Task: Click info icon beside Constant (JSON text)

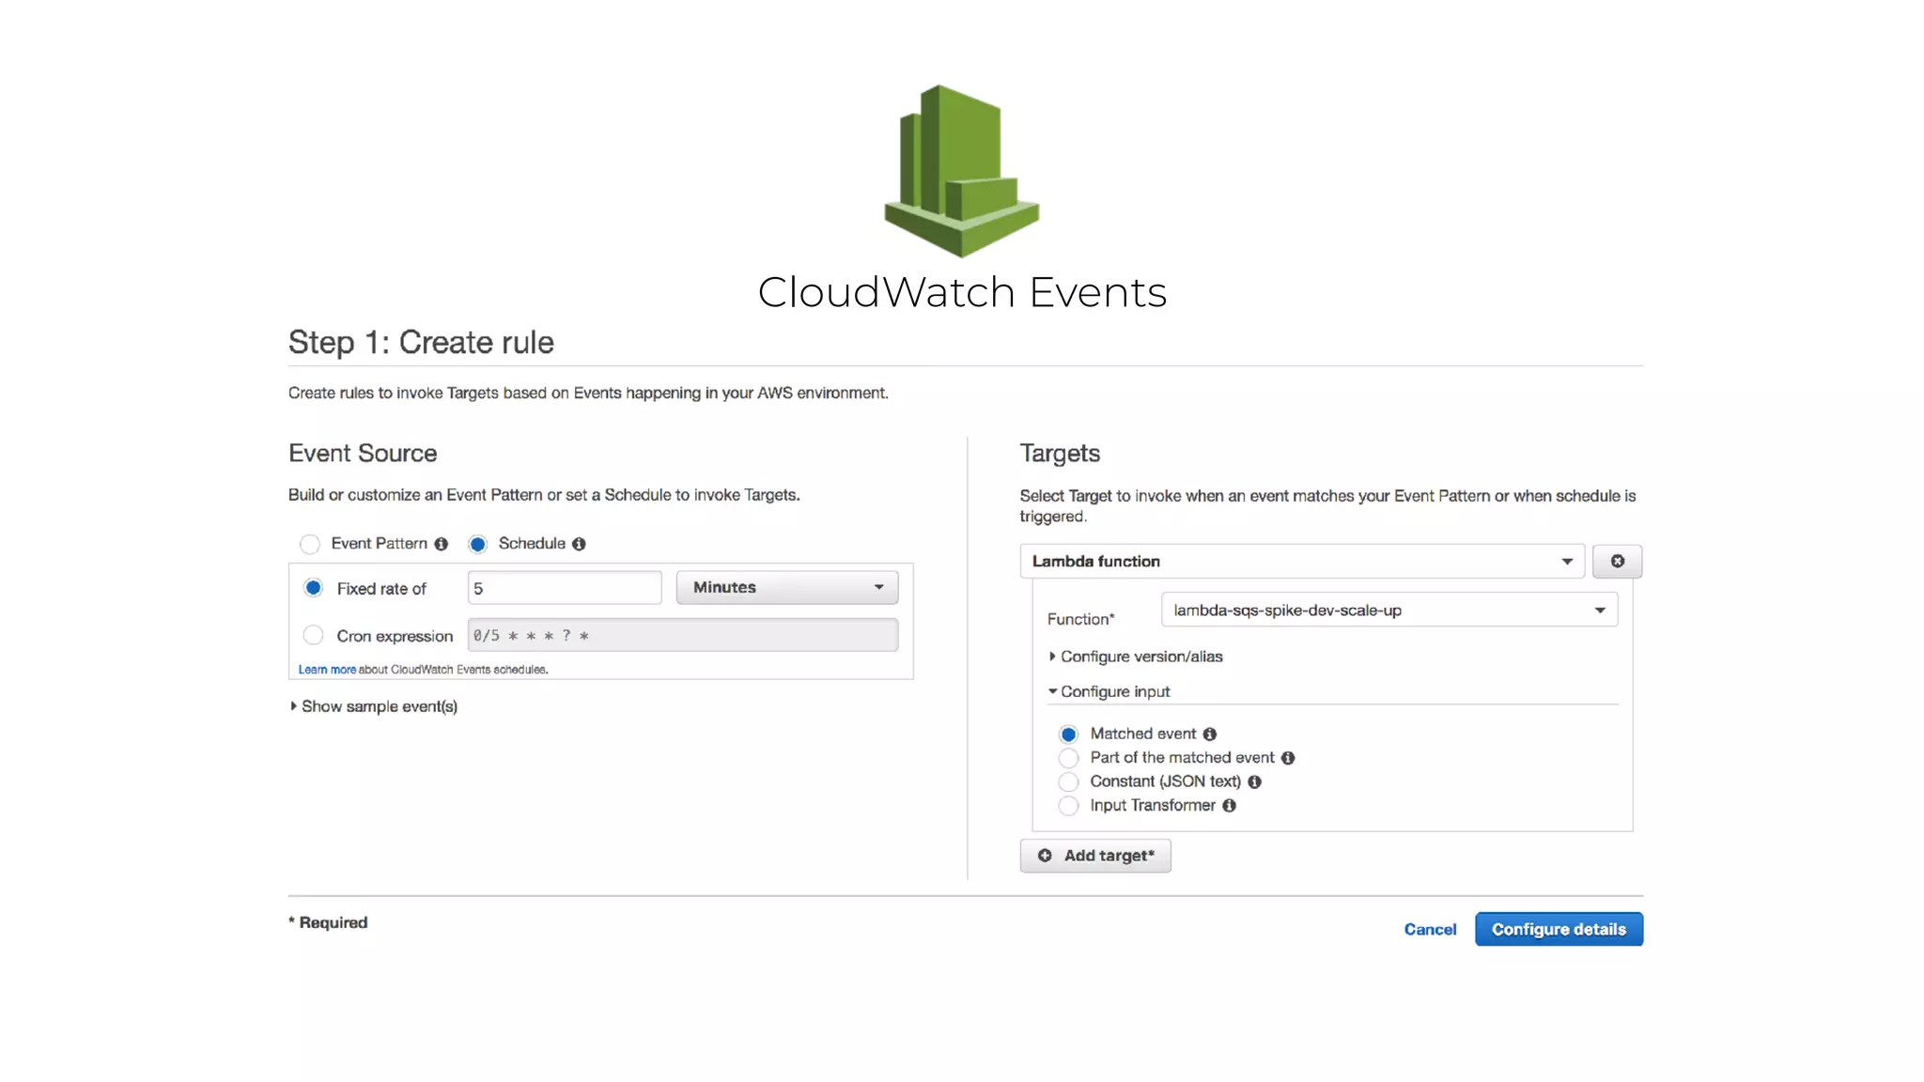Action: click(x=1254, y=781)
